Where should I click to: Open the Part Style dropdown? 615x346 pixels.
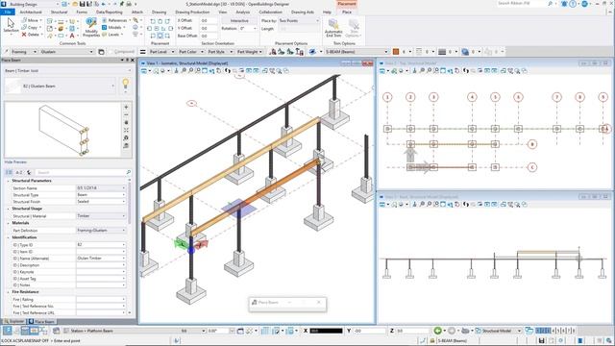(x=220, y=52)
